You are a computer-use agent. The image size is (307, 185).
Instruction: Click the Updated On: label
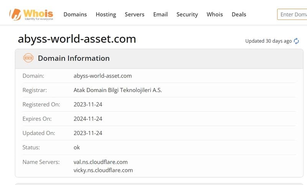tap(39, 133)
